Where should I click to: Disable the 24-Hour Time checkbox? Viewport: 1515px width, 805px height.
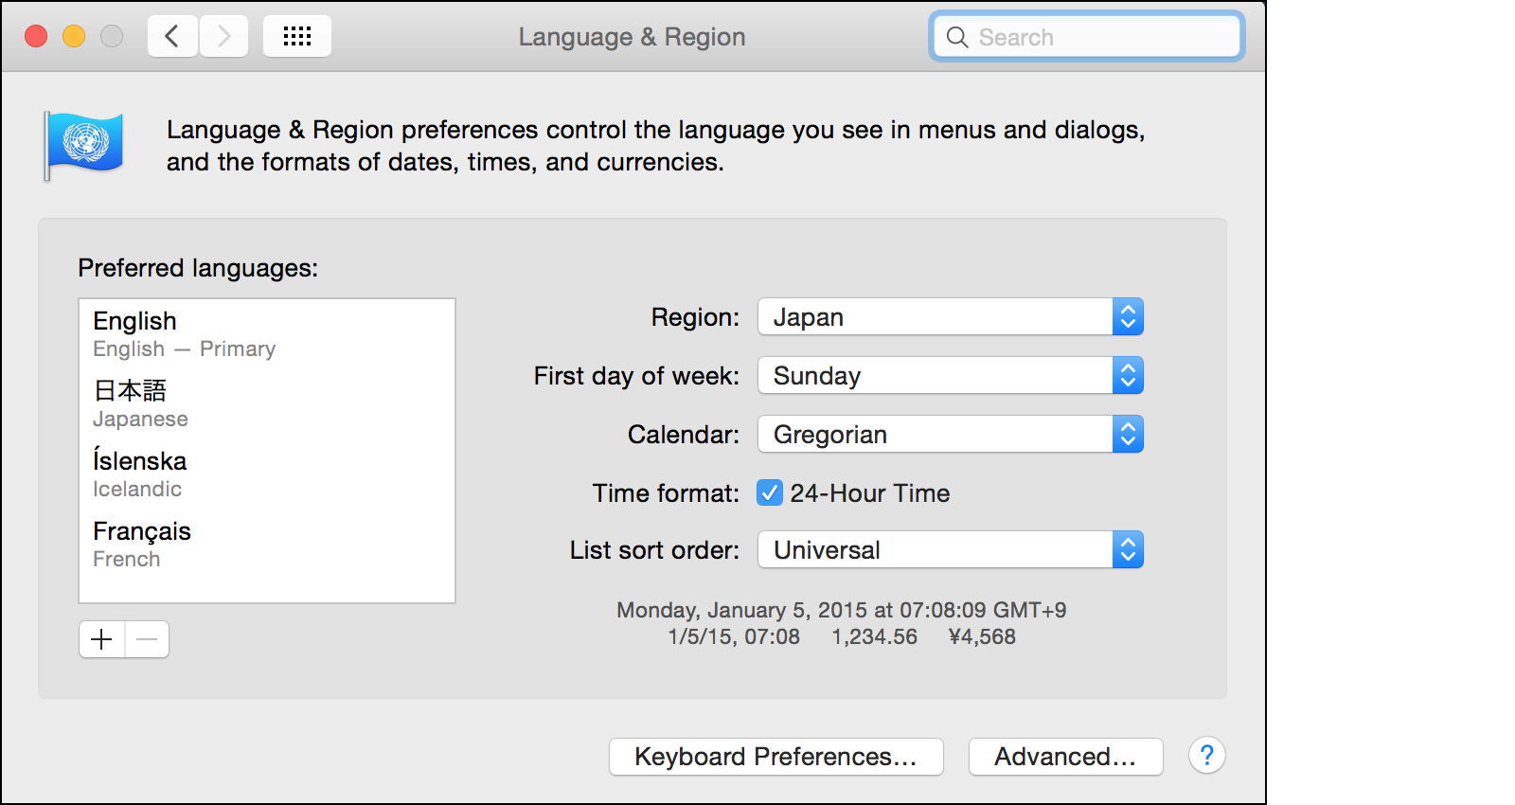pyautogui.click(x=769, y=493)
